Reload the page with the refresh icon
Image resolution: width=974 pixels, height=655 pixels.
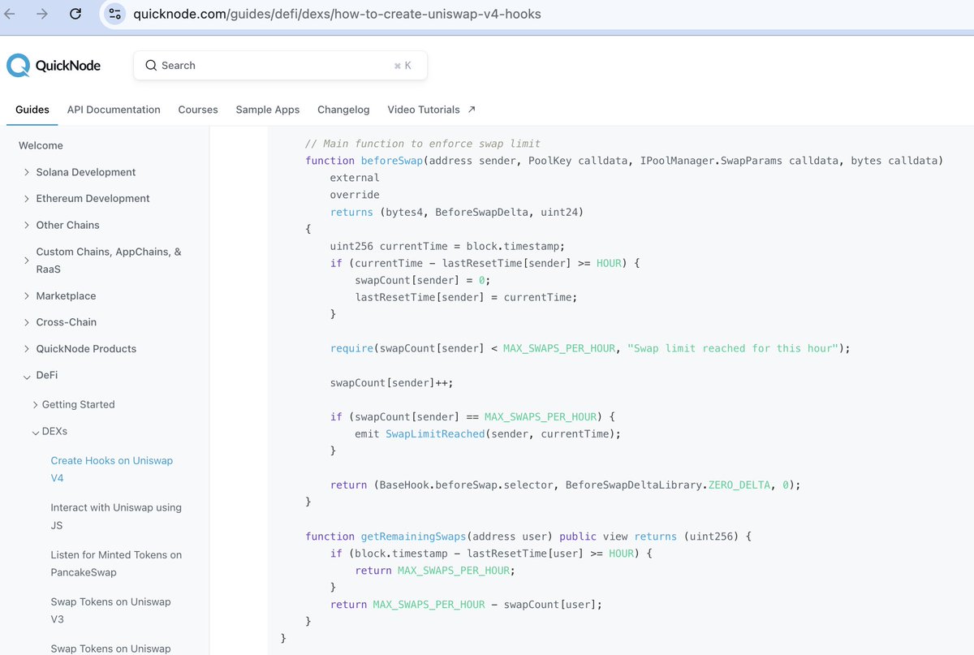click(75, 14)
